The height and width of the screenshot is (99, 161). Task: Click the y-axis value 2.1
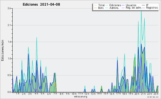9,25
